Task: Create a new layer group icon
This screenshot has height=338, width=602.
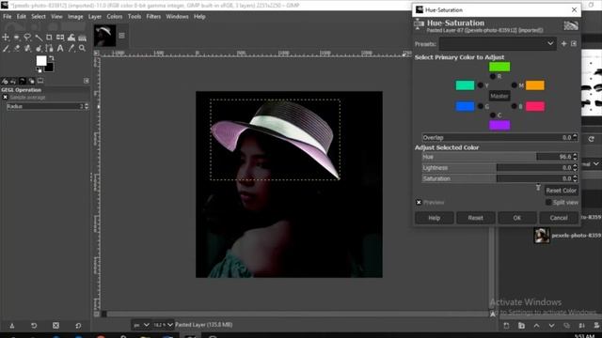Action: [521, 326]
